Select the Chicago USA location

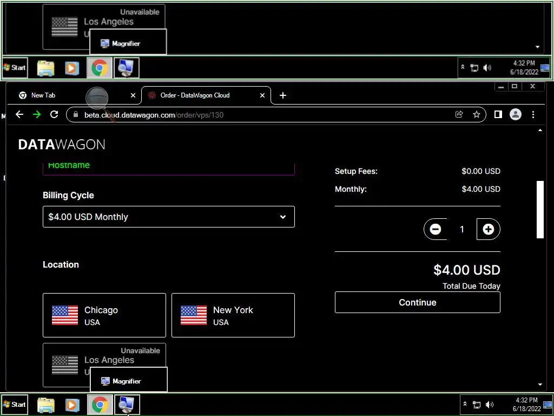tap(104, 315)
